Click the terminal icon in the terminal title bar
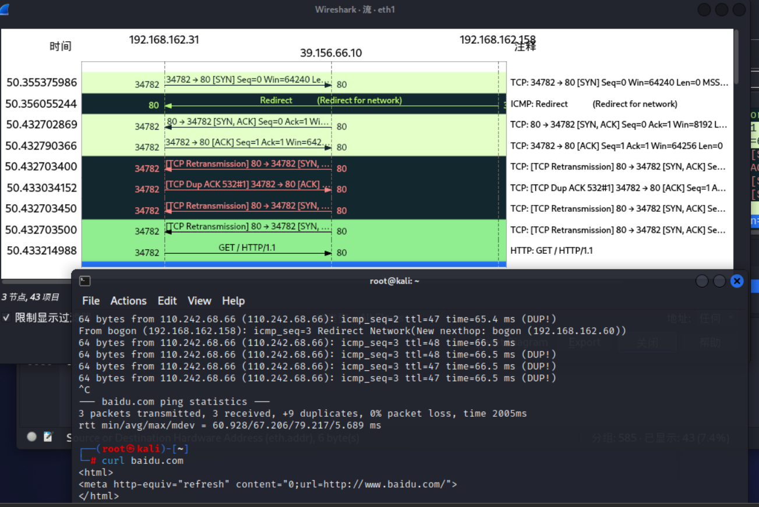This screenshot has width=759, height=507. [x=85, y=281]
